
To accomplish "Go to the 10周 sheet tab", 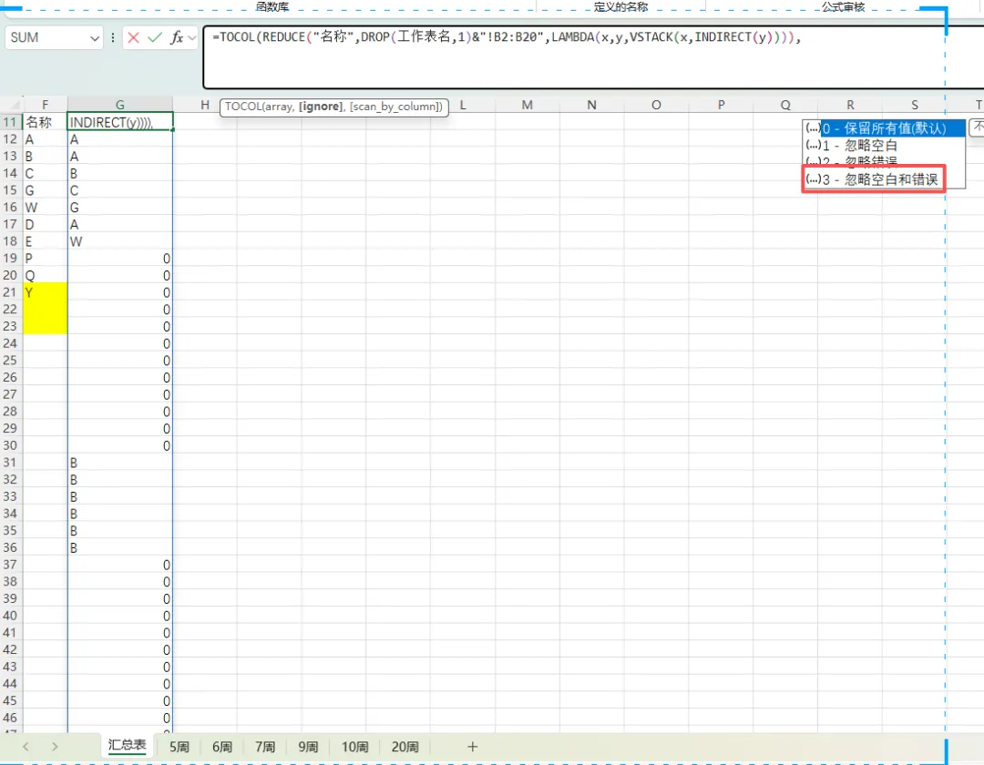I will coord(354,747).
